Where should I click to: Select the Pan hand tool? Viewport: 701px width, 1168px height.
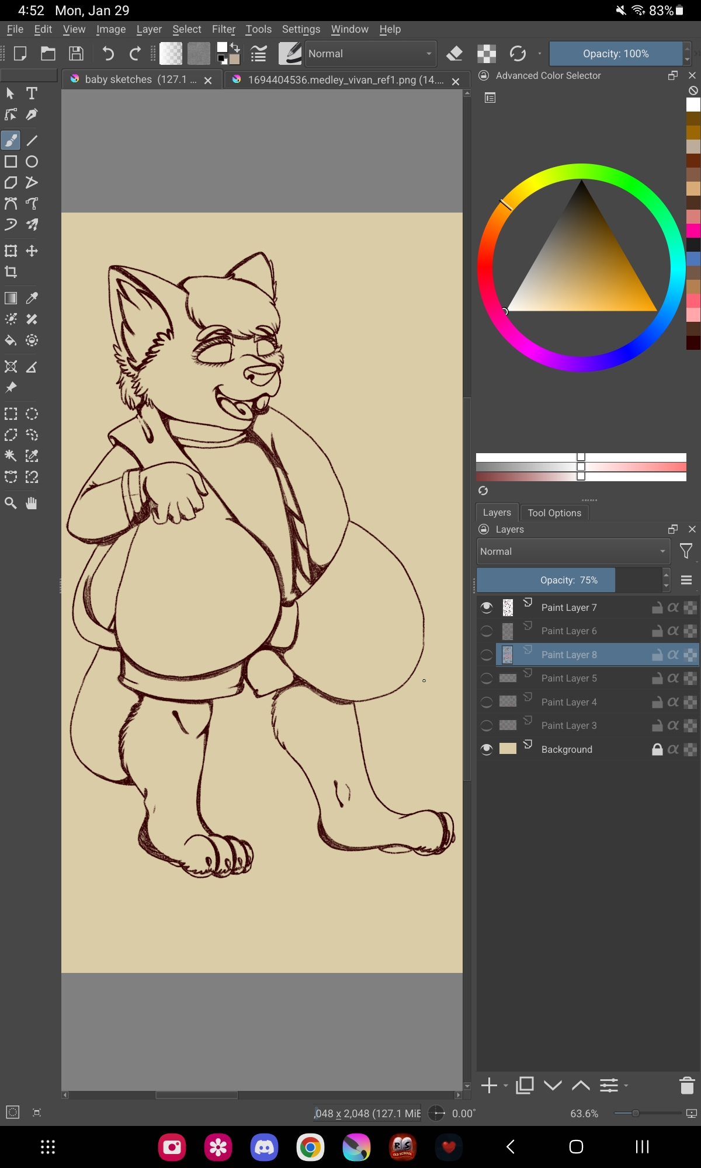(x=32, y=503)
